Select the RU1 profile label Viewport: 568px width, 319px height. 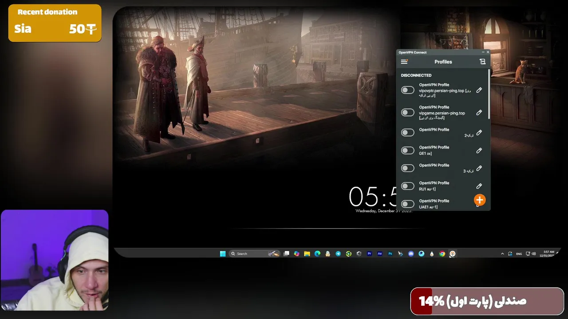click(427, 189)
